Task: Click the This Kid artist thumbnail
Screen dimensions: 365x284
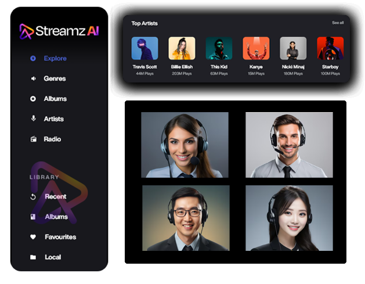Action: 219,48
